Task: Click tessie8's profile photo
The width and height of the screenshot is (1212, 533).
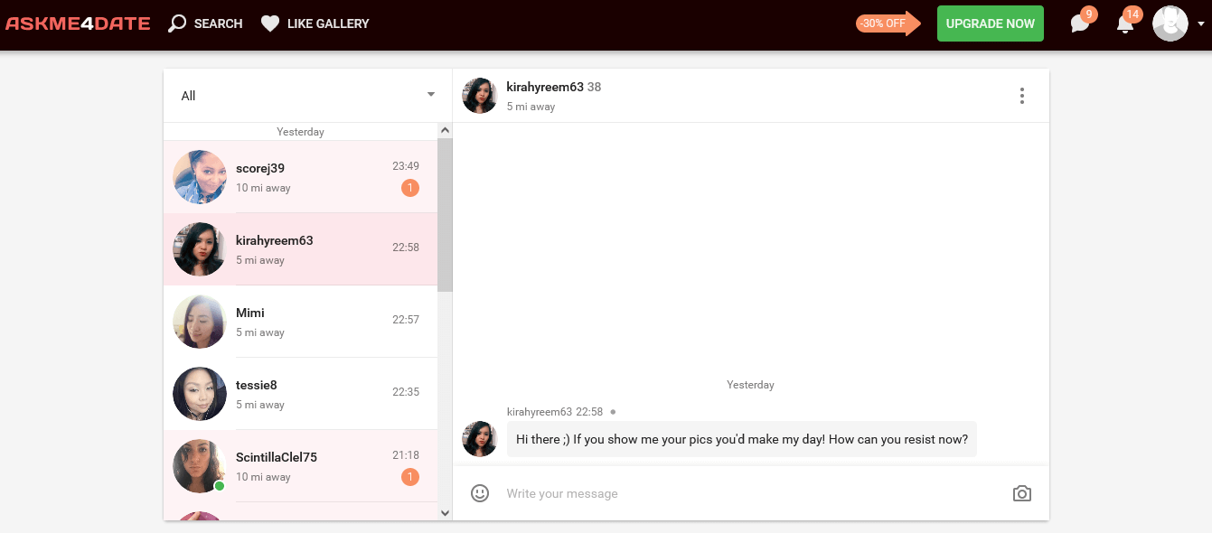Action: (x=200, y=394)
